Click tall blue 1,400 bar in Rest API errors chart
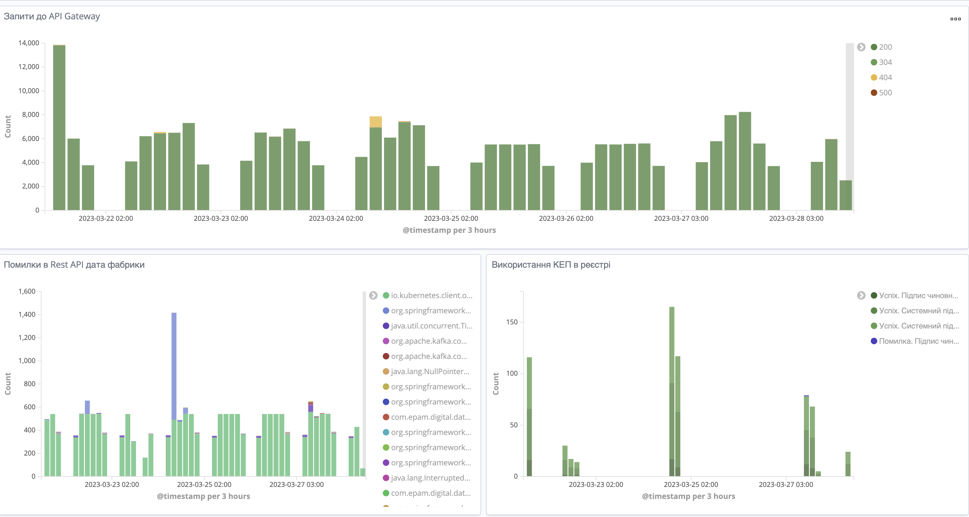Viewport: 969px width, 517px height. tap(174, 366)
